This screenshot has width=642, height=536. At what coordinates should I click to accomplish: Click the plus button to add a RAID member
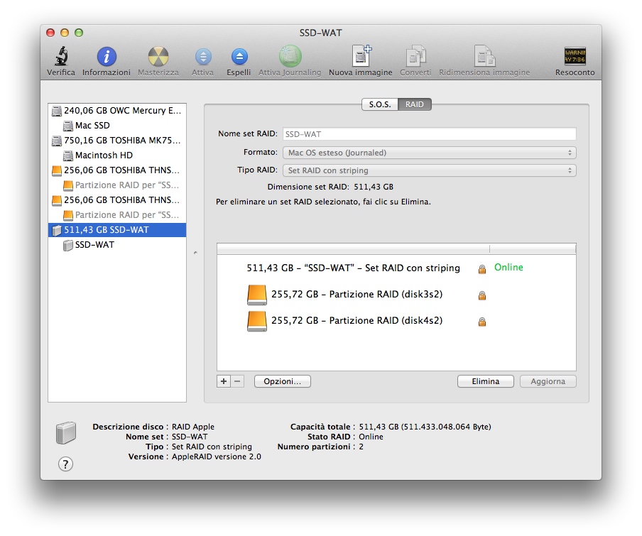(x=222, y=381)
